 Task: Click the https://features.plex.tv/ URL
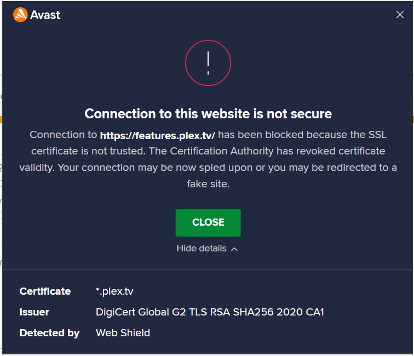[158, 135]
